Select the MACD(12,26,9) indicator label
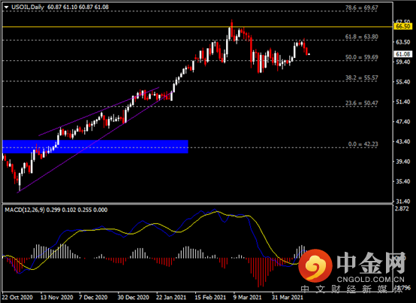 (x=25, y=210)
